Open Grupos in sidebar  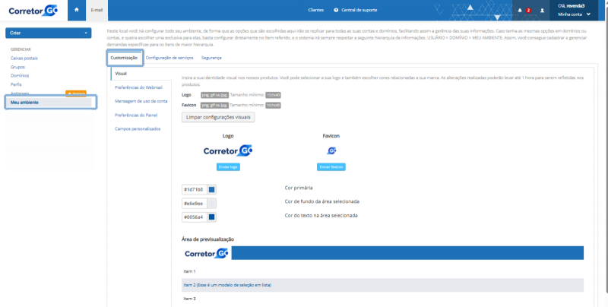pyautogui.click(x=17, y=67)
